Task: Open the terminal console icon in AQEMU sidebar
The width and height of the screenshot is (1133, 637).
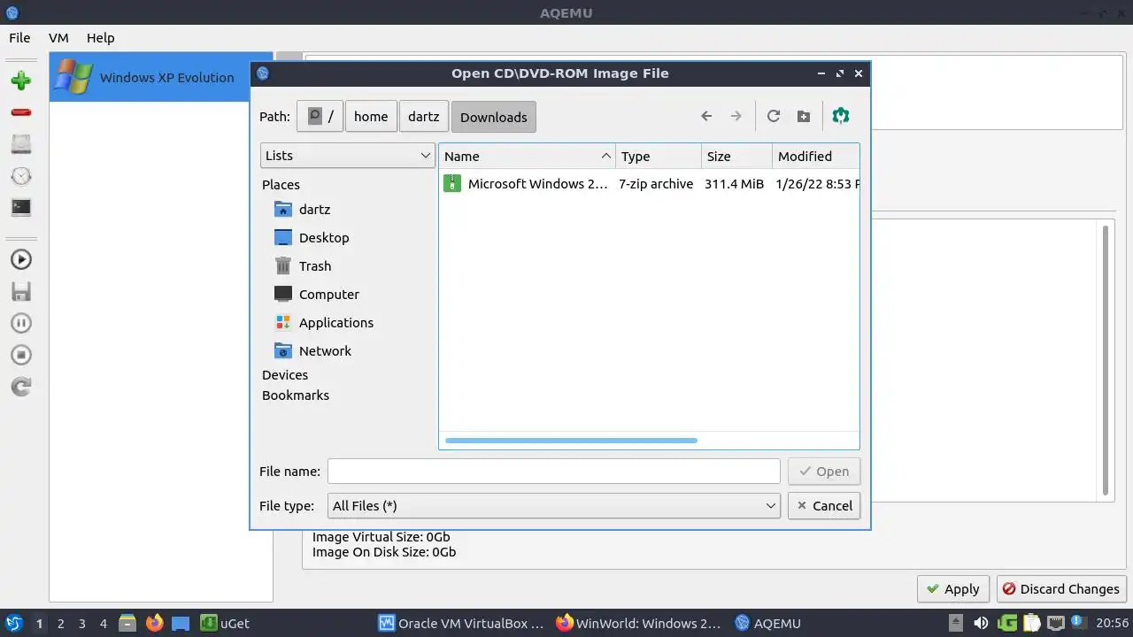Action: pos(21,208)
